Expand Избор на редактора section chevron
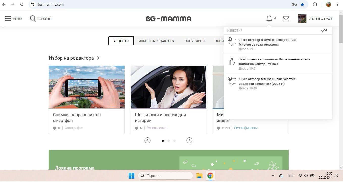This screenshot has width=343, height=182. (x=99, y=58)
